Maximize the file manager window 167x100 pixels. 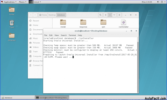click(131, 15)
